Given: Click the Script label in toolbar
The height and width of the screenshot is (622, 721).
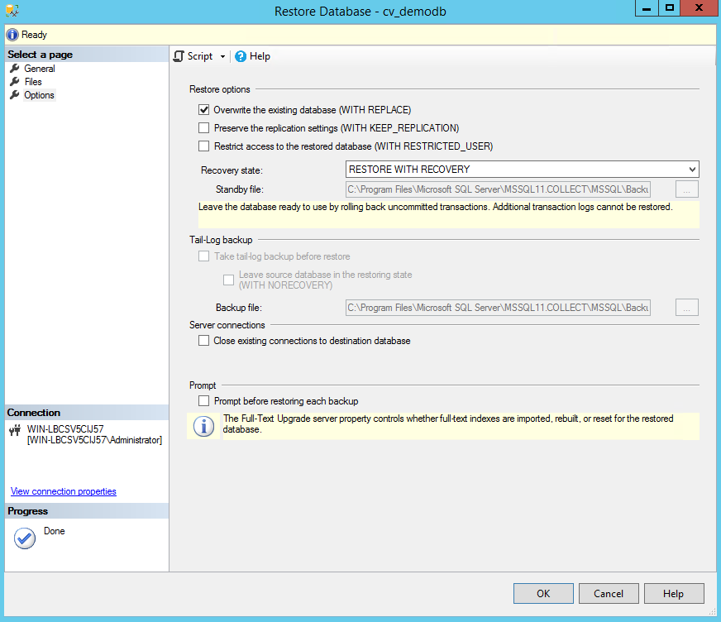Looking at the screenshot, I should point(200,56).
